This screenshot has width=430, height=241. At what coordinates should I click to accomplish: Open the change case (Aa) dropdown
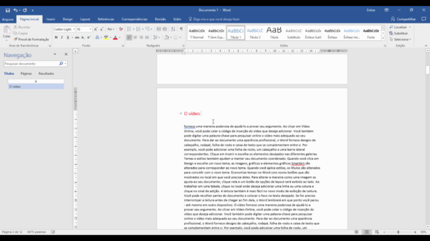110,29
